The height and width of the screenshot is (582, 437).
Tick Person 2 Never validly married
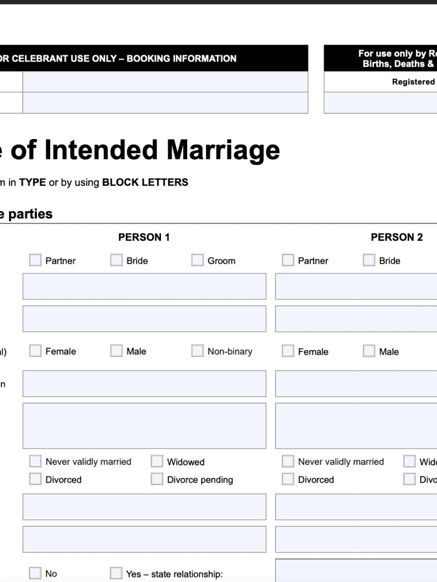[x=288, y=461]
